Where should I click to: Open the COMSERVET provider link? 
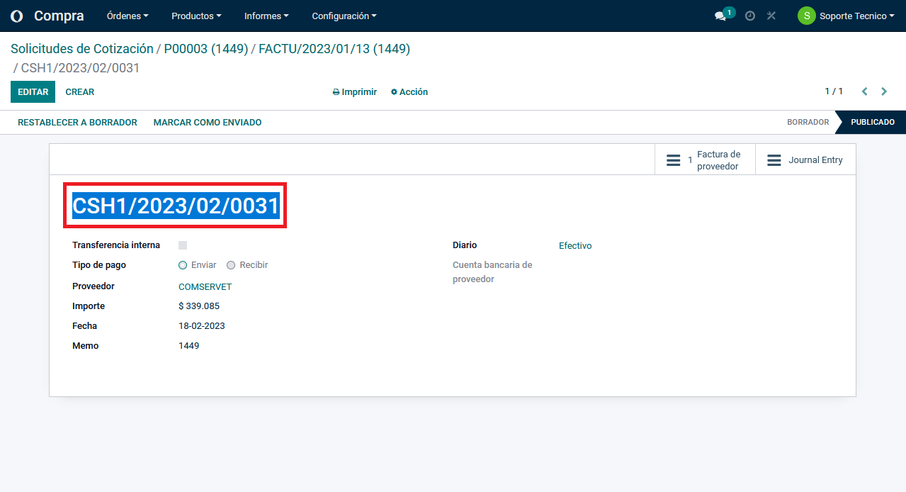tap(205, 287)
